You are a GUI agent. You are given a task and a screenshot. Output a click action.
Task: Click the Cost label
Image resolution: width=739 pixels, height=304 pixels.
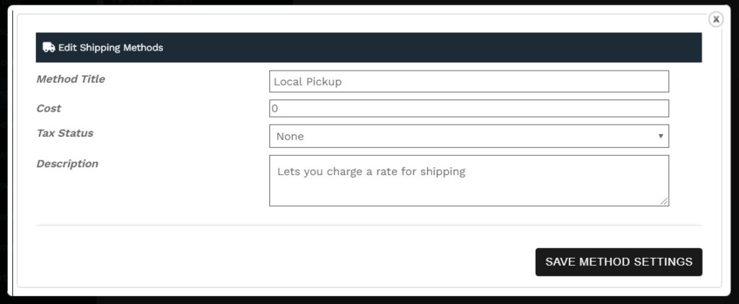(49, 108)
